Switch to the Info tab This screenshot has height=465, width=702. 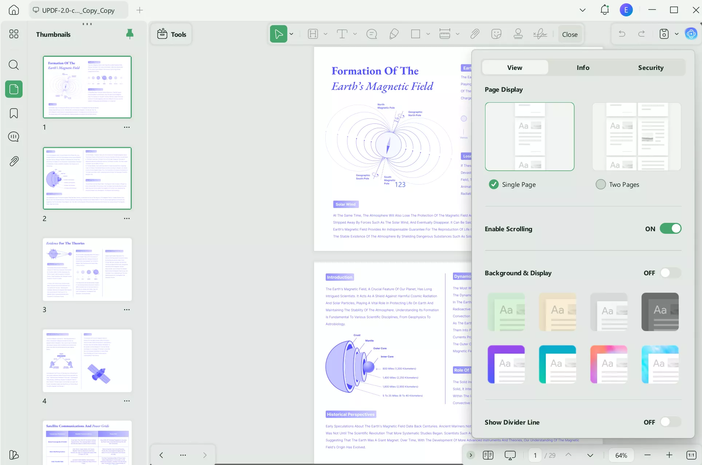(x=583, y=67)
